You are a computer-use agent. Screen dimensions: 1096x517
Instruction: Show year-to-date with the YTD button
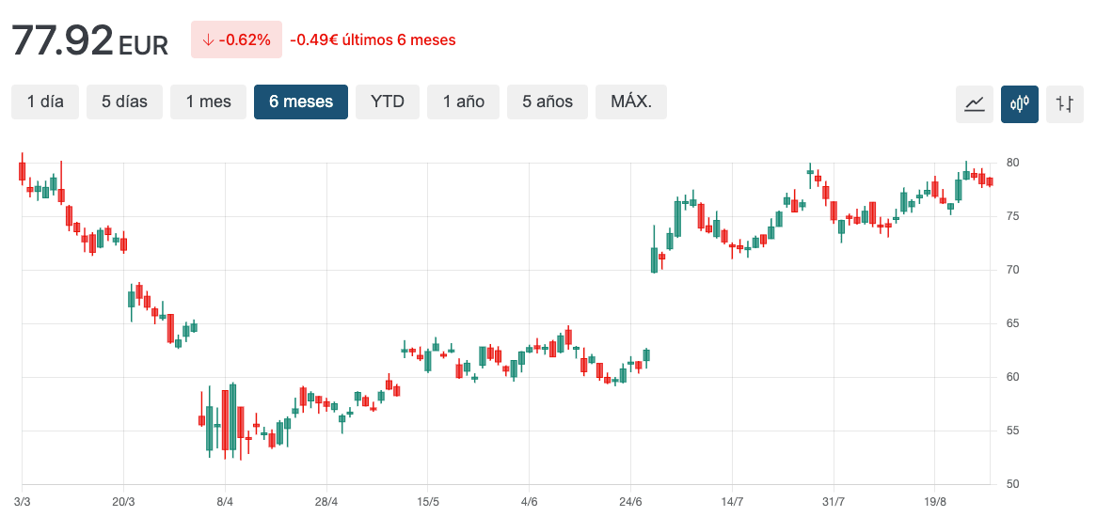[x=388, y=102]
